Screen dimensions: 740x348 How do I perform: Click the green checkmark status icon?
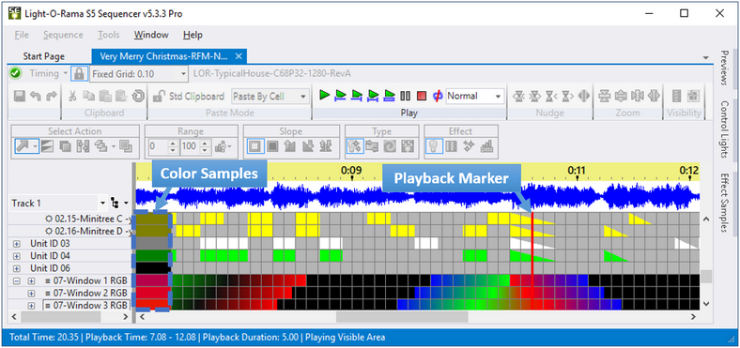point(16,73)
